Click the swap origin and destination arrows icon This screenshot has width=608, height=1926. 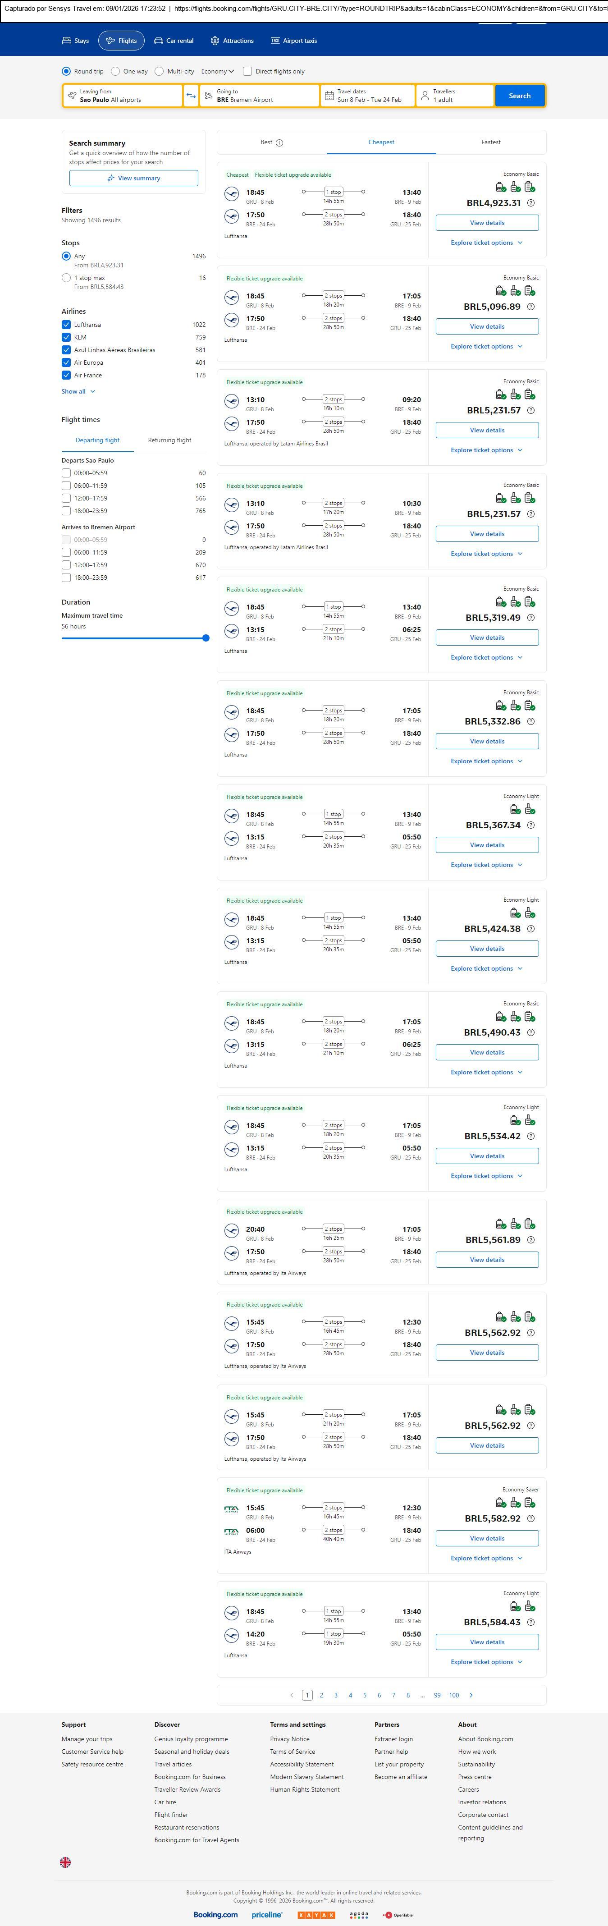(191, 96)
